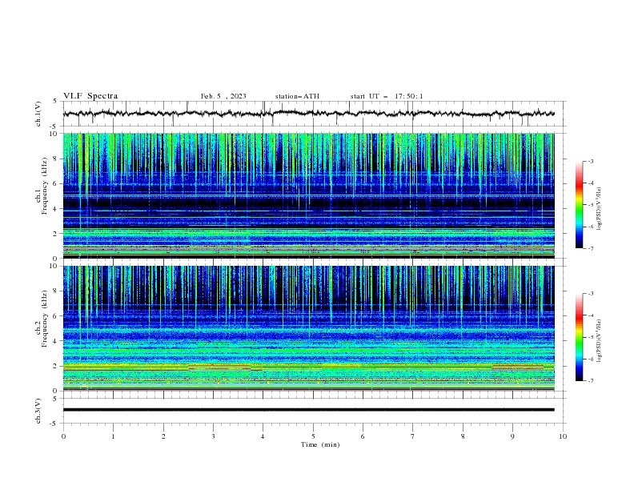Click the ch.1 spectrogram panel
This screenshot has width=634, height=490.
308,195
